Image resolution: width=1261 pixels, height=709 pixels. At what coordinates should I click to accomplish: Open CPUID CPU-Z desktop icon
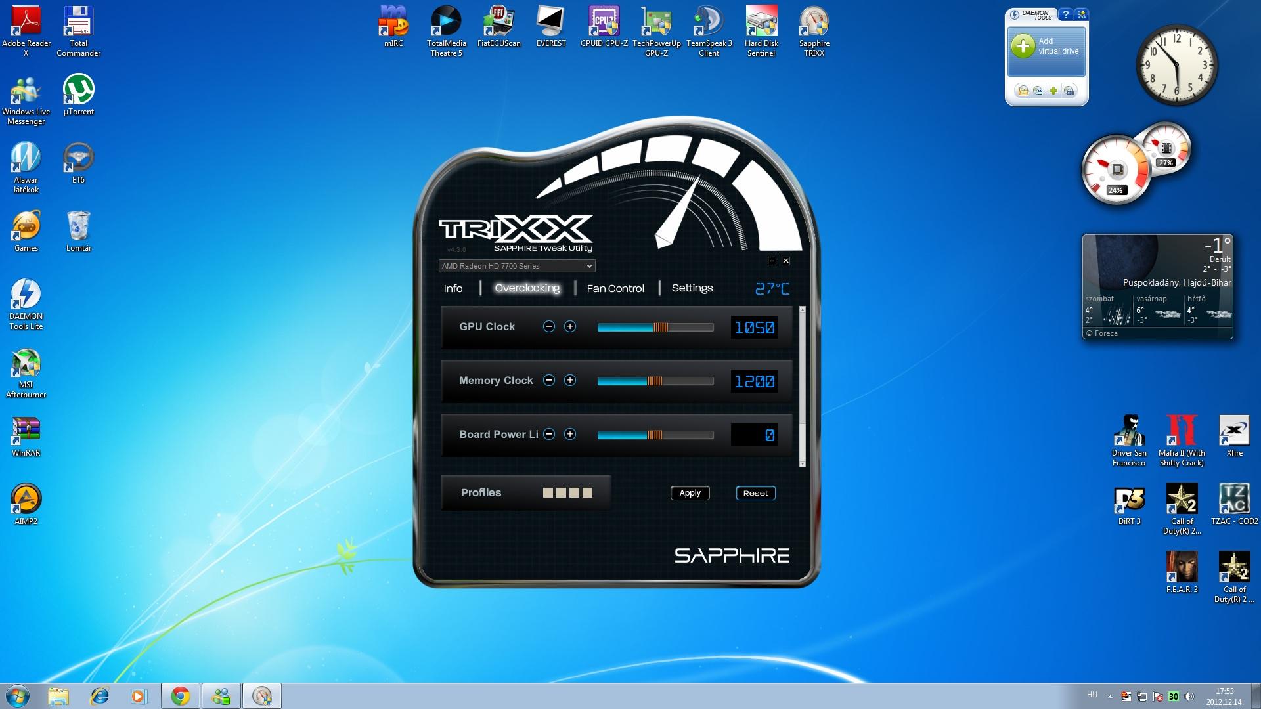click(604, 26)
